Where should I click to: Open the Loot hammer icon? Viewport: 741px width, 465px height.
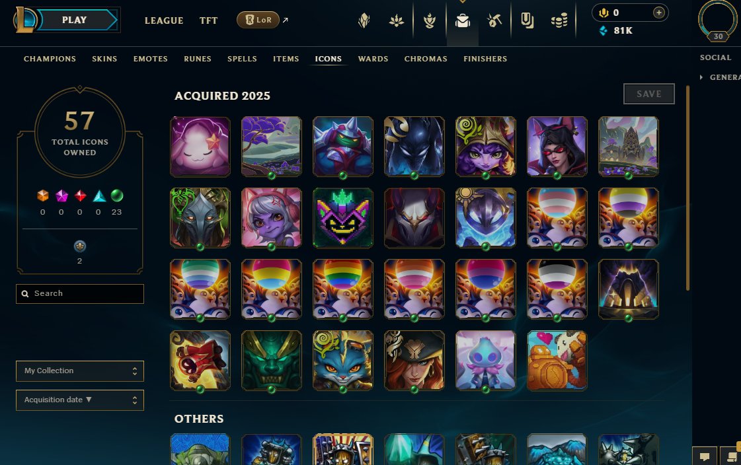494,20
